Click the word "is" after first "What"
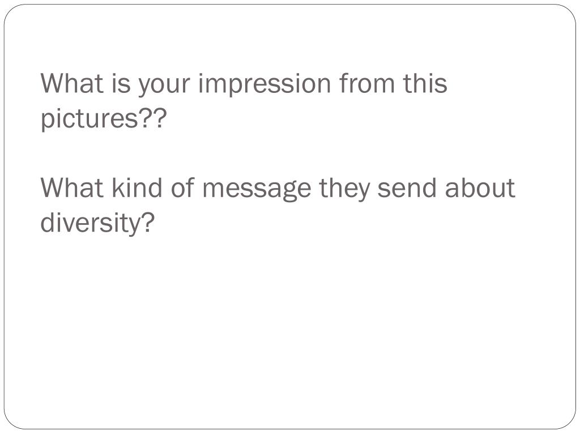Screen dimensions: 580x435 point(121,83)
